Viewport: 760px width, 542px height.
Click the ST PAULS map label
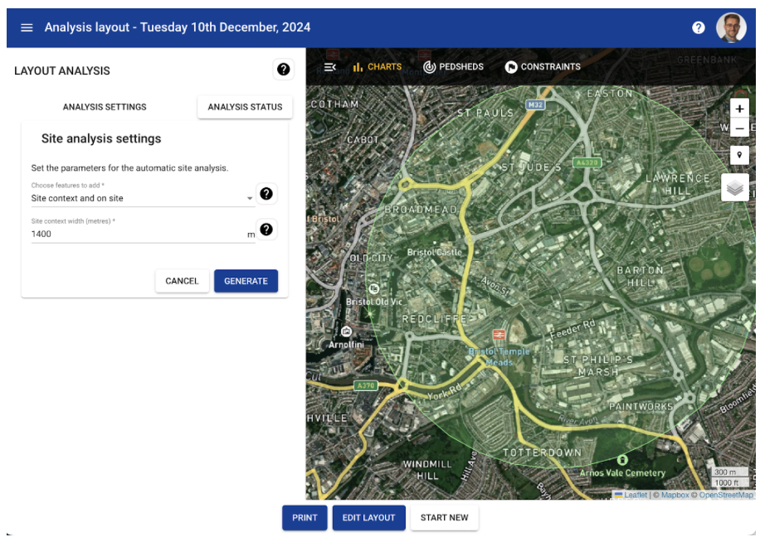coord(485,114)
